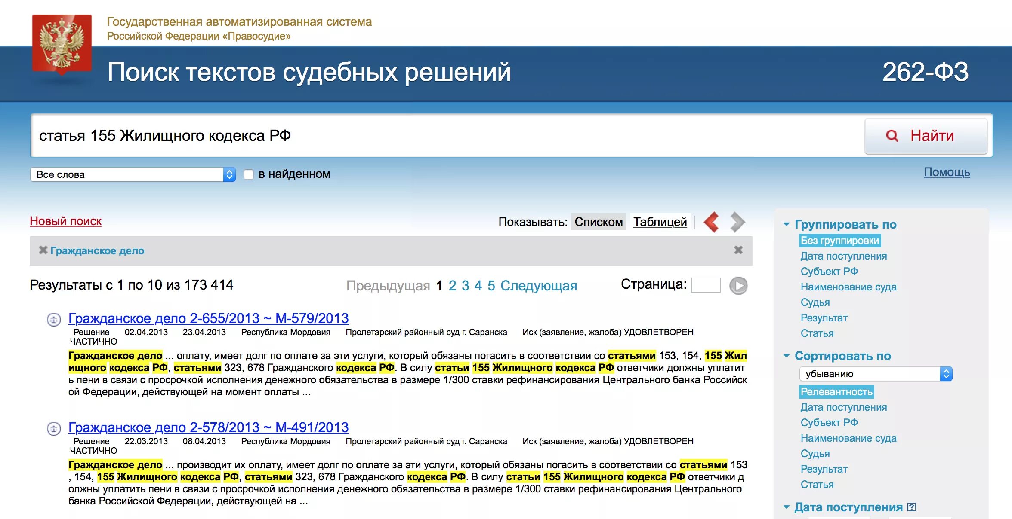
Task: Start a Новый поиск
Action: point(65,221)
